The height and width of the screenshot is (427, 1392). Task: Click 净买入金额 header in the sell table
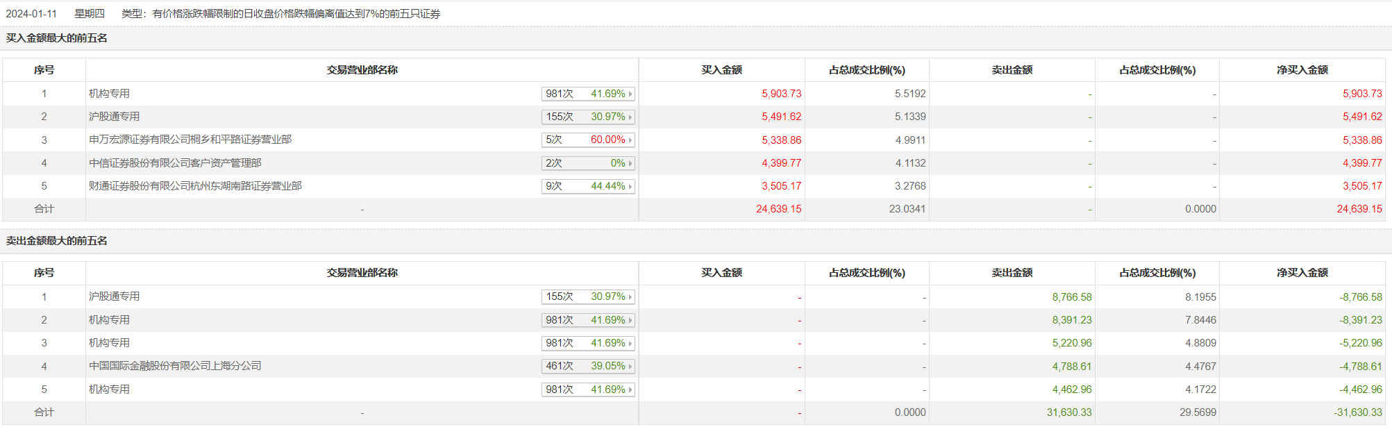[1302, 273]
